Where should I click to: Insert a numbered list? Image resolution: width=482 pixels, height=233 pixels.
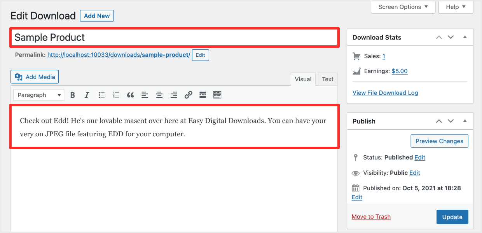(x=116, y=95)
